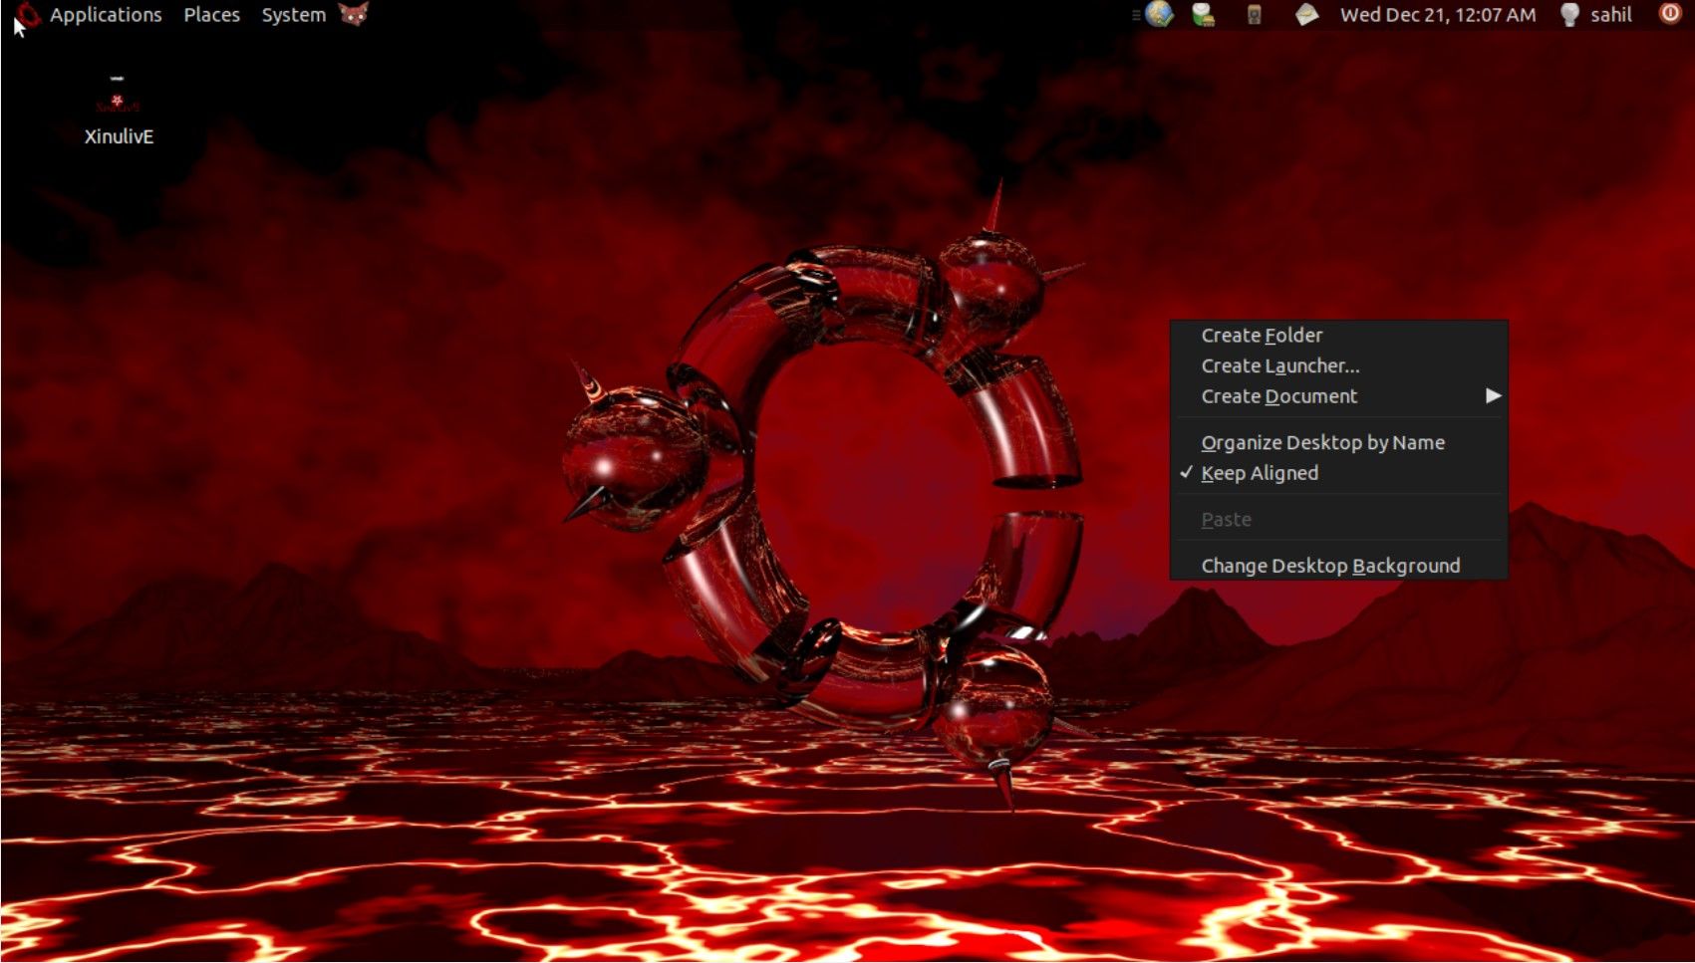Viewport: 1695px width, 963px height.
Task: Select Create Folder from context menu
Action: 1262,336
